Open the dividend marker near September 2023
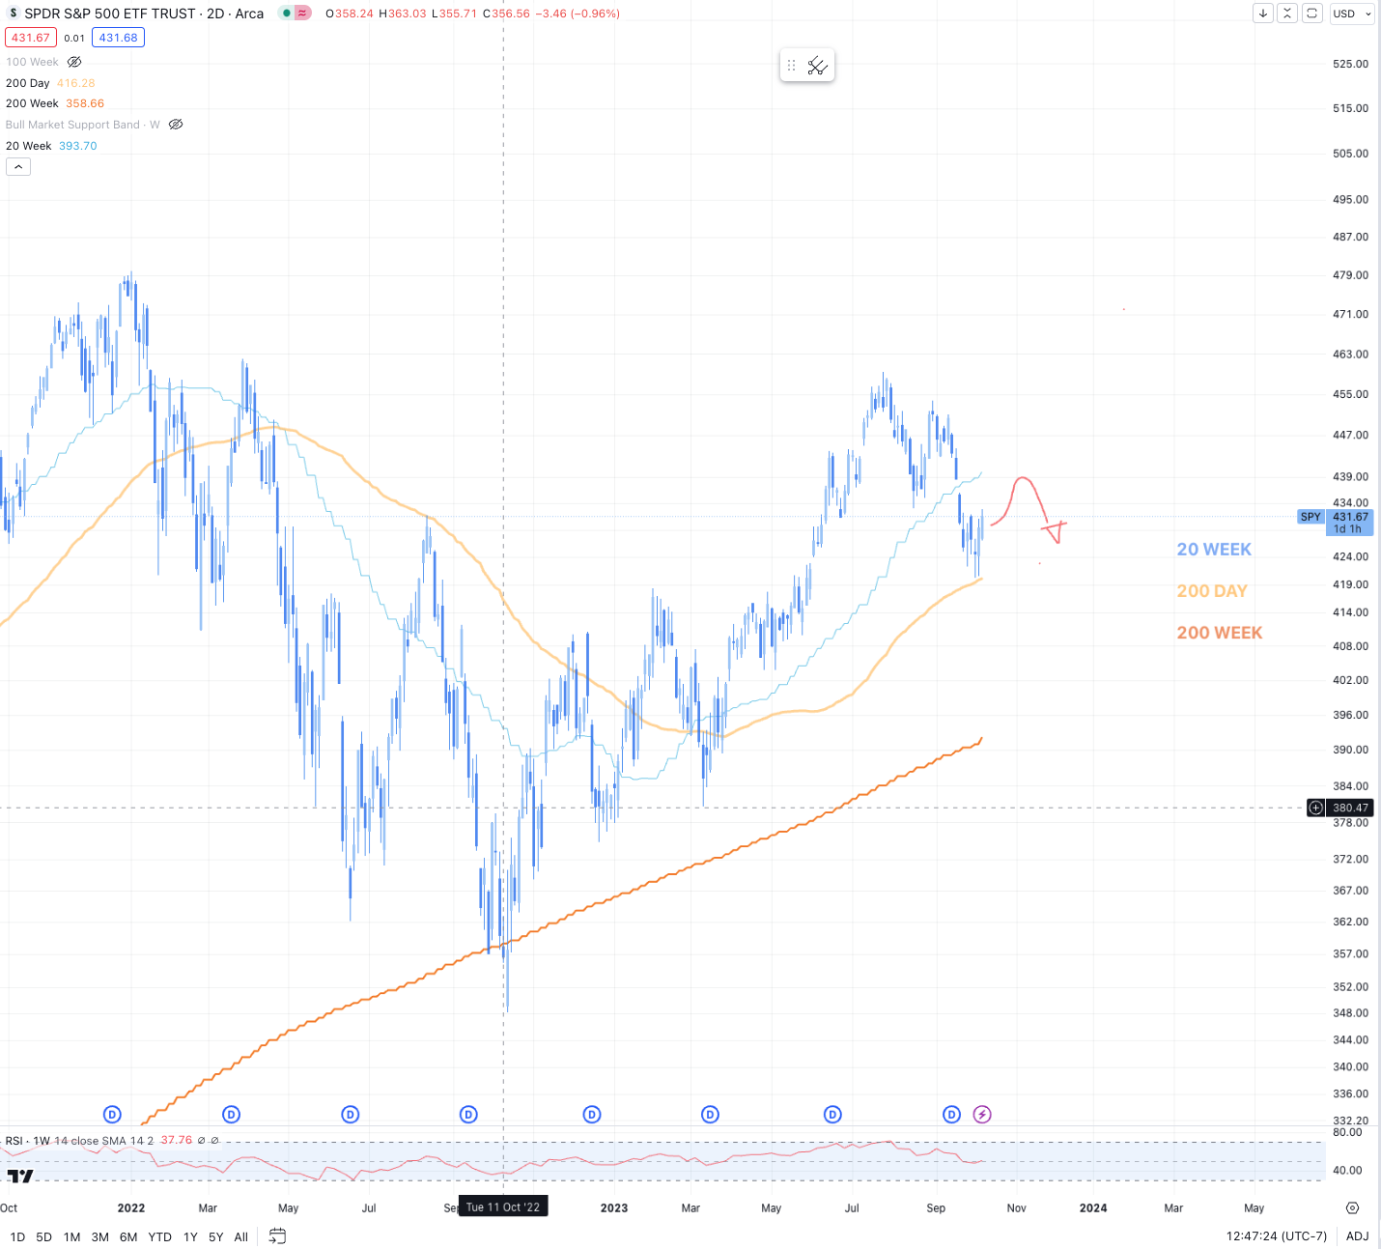Image resolution: width=1381 pixels, height=1249 pixels. [x=952, y=1115]
